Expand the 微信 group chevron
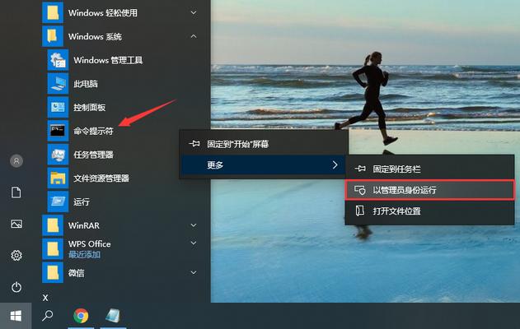Viewport: 520px width, 329px height. [x=194, y=273]
